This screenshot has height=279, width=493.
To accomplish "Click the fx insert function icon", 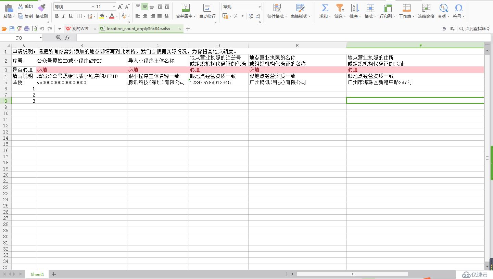I will 67,38.
